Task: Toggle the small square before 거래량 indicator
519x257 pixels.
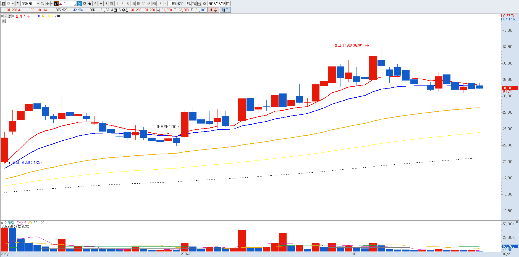Action: 2,223
